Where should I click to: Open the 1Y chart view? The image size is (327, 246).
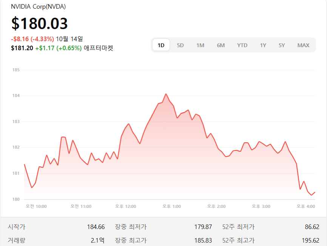(x=263, y=45)
